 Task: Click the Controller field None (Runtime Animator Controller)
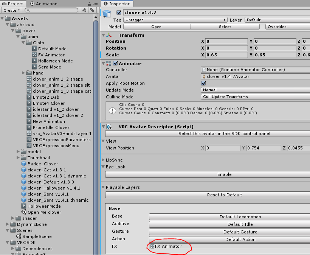(255, 70)
